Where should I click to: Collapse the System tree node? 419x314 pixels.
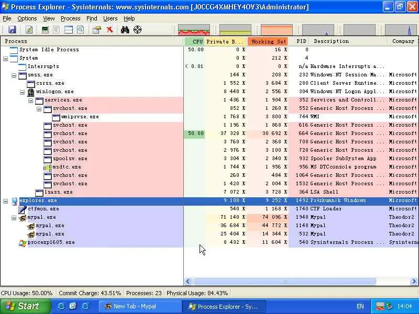[6, 59]
